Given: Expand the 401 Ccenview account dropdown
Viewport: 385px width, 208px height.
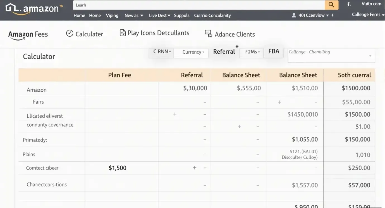Looking at the screenshot, I should (314, 15).
